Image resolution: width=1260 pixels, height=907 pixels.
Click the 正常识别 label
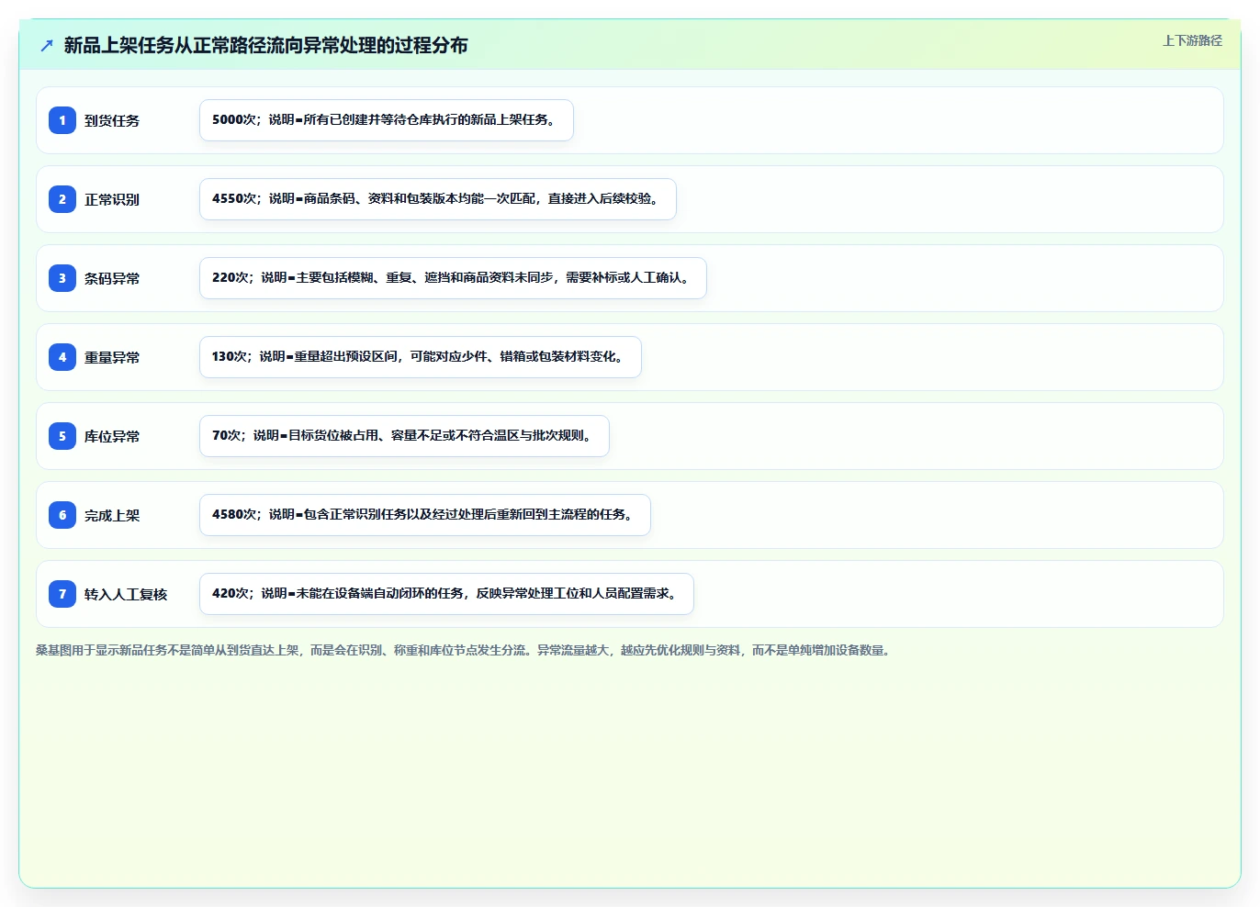(112, 199)
